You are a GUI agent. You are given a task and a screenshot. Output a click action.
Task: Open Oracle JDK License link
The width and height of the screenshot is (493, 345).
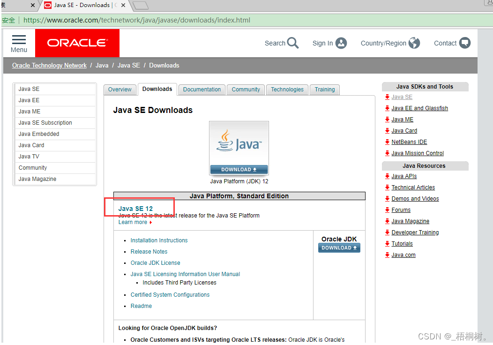click(155, 263)
